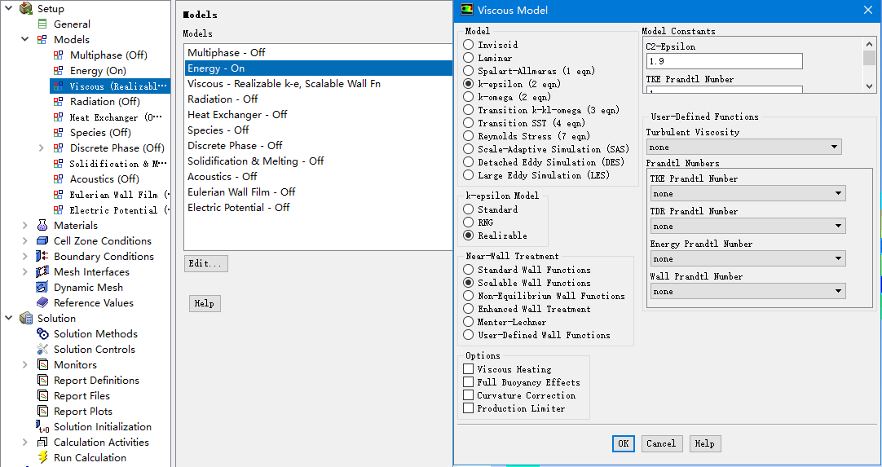882x467 pixels.
Task: Select the Laminar model radio button
Action: coord(468,58)
